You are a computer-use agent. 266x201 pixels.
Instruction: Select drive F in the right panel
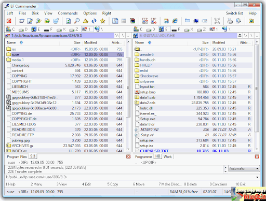pos(176,29)
